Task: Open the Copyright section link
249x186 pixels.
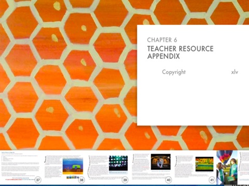Action: [x=174, y=72]
